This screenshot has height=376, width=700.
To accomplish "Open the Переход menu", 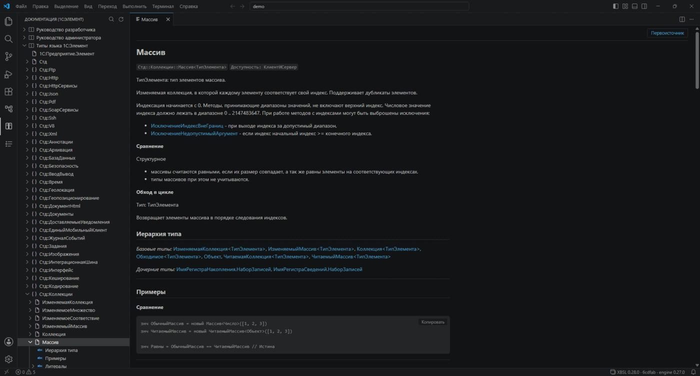I will [x=107, y=6].
